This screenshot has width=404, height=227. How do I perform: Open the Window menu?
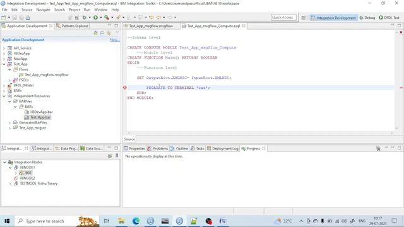101,9
